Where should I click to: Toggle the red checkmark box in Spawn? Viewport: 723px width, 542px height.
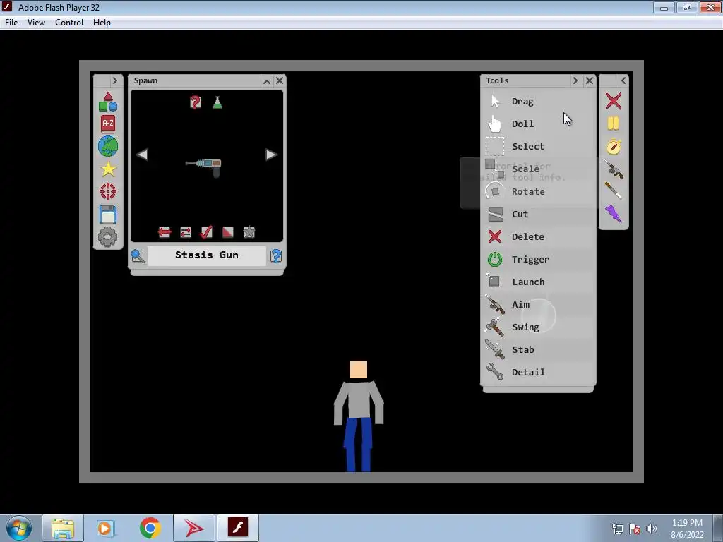point(206,231)
